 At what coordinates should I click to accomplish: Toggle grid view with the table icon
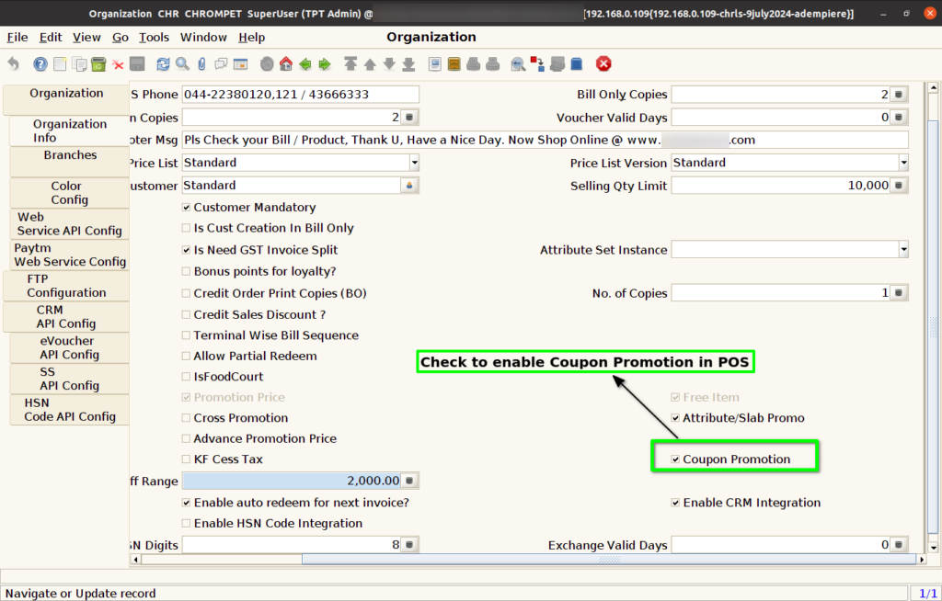pos(240,63)
